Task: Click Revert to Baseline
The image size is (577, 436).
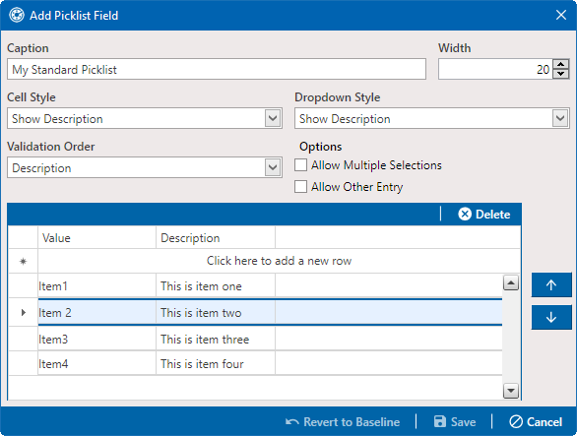Action: [x=343, y=421]
